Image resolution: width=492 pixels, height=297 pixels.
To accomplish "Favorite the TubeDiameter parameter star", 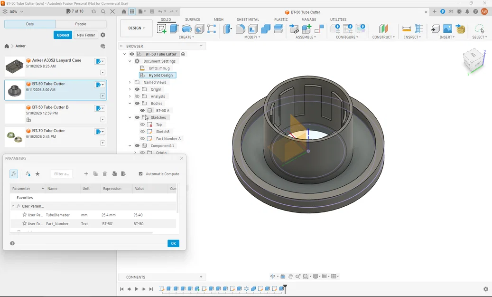I will (25, 215).
